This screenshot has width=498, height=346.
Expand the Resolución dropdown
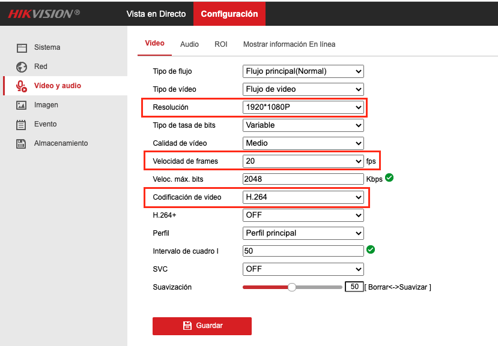tap(303, 107)
